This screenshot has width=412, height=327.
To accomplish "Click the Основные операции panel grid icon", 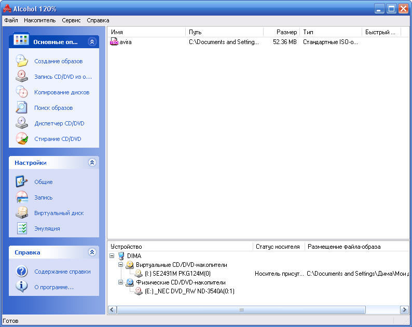I will coord(21,39).
